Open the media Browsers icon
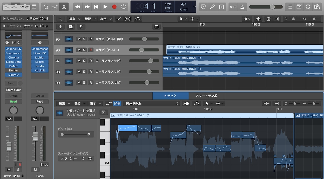The width and height of the screenshot is (324, 179). (317, 7)
